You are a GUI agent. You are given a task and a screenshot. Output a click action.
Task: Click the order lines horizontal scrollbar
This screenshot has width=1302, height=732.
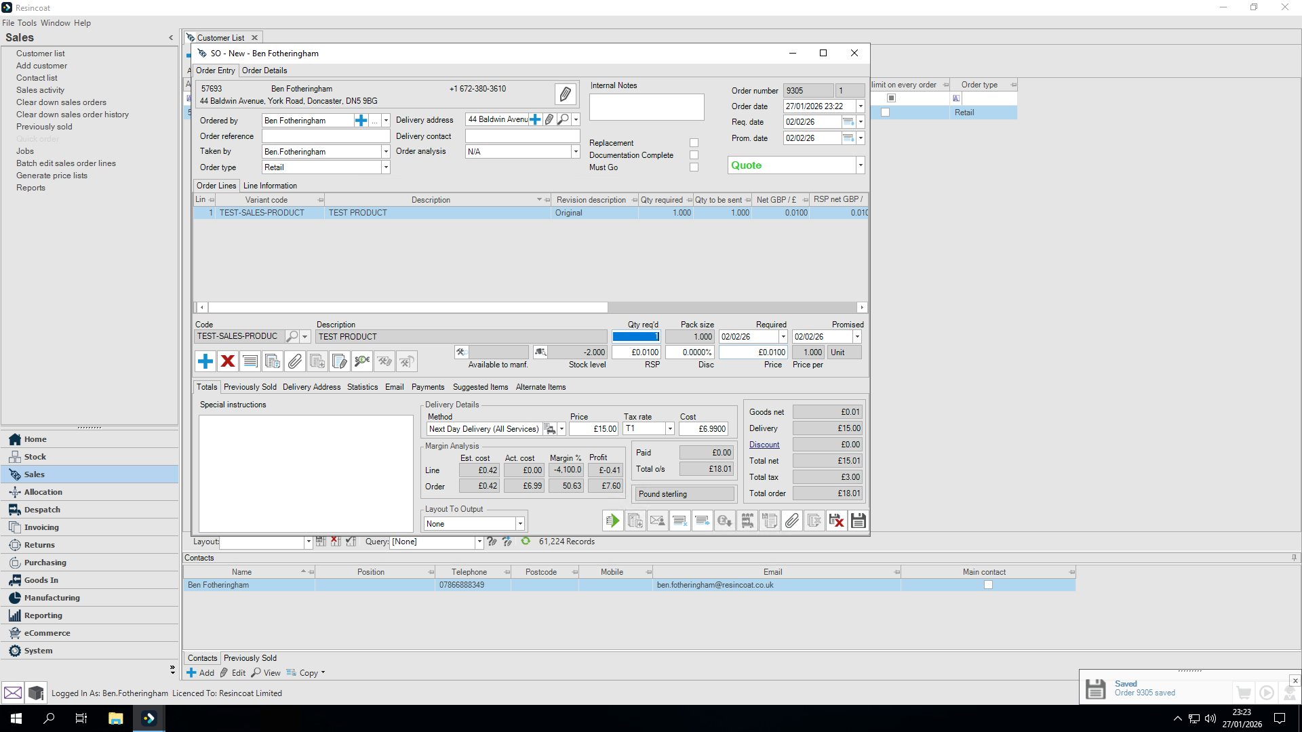[x=407, y=308]
